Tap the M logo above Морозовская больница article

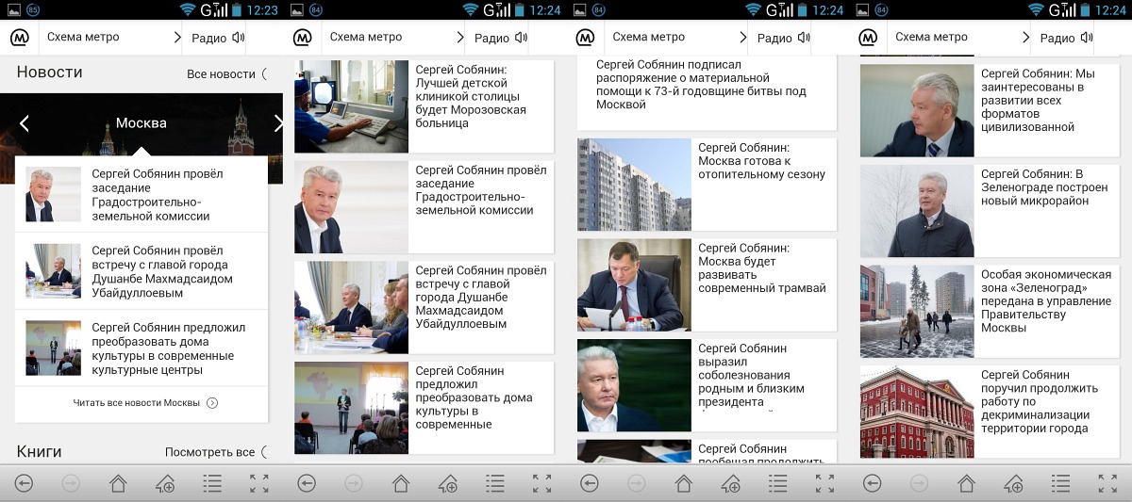302,38
